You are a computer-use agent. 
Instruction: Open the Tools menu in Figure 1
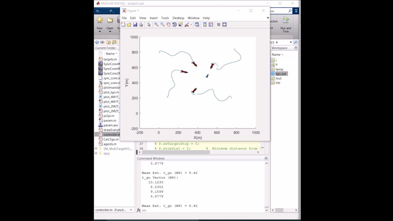click(x=165, y=18)
